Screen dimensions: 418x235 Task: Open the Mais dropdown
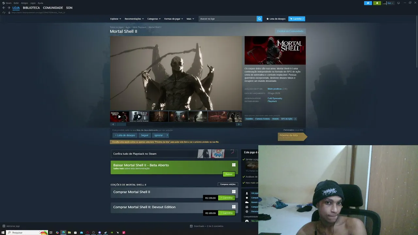(190, 19)
